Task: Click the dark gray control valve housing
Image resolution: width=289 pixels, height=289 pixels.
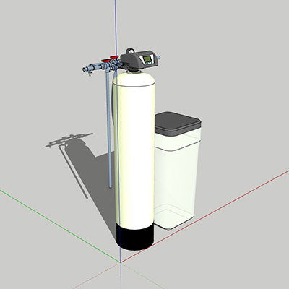Action: click(x=139, y=59)
